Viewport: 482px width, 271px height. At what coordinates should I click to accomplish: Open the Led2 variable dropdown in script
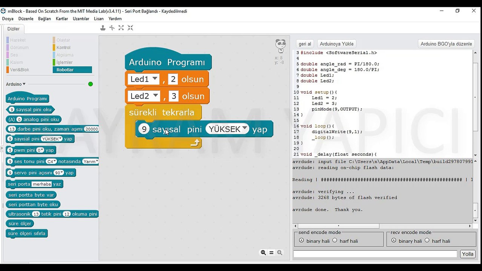tap(155, 96)
